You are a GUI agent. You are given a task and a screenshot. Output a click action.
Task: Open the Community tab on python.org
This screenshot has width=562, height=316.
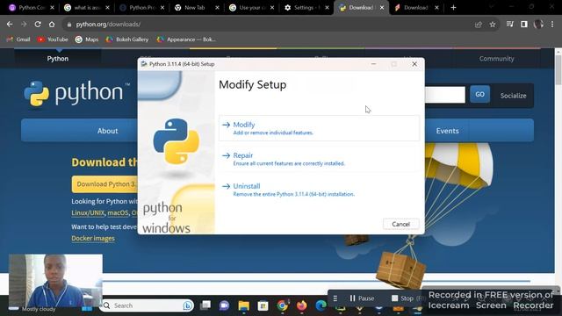[496, 59]
